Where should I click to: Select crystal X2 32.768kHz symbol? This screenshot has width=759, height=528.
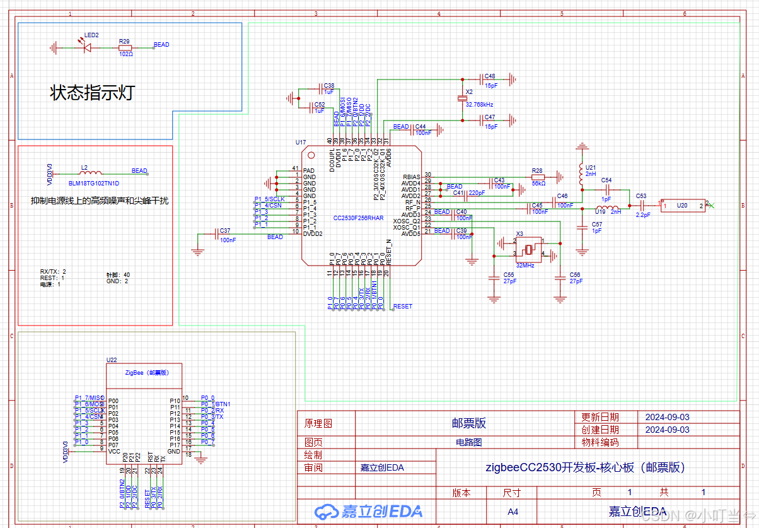[x=461, y=99]
